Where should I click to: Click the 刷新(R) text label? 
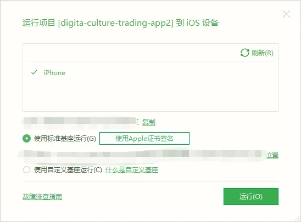[263, 53]
